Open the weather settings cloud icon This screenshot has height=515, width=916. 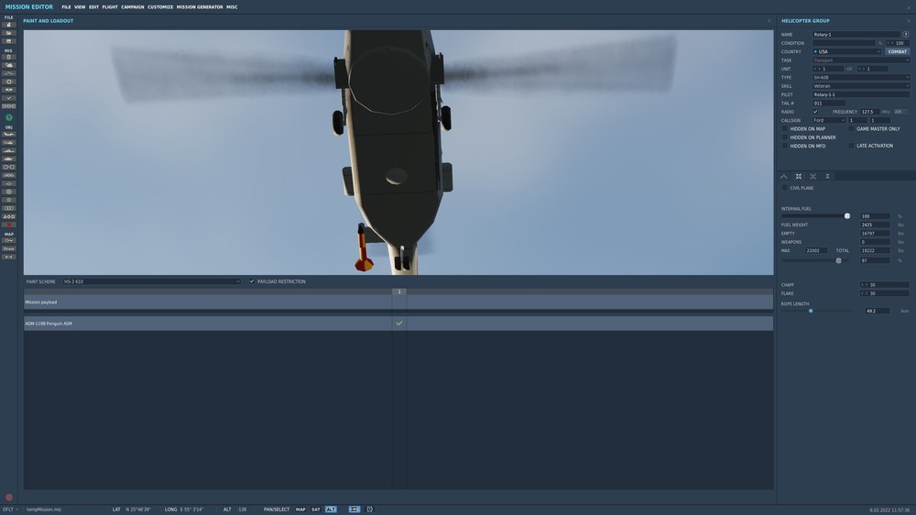pyautogui.click(x=9, y=65)
